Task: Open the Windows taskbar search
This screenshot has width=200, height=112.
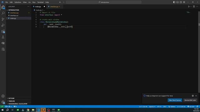Action: tap(7, 110)
